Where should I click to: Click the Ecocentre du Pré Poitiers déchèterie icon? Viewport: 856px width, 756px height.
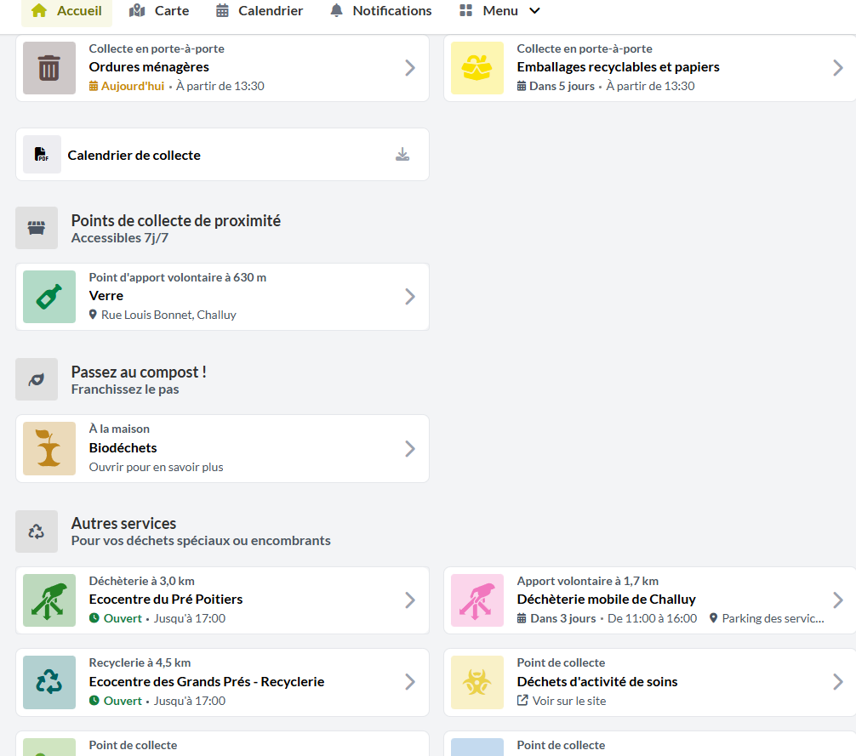(x=49, y=600)
